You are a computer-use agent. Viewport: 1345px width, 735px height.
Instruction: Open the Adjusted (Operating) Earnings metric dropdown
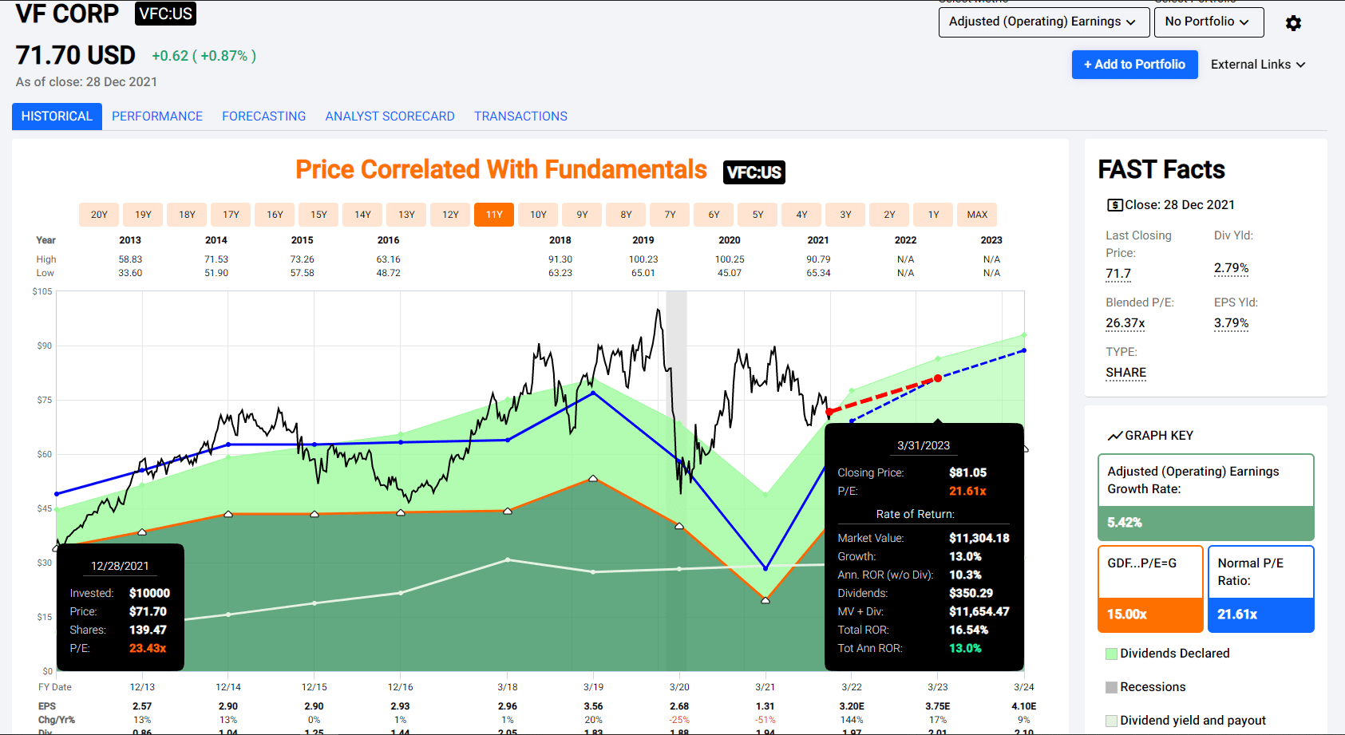pyautogui.click(x=1044, y=22)
